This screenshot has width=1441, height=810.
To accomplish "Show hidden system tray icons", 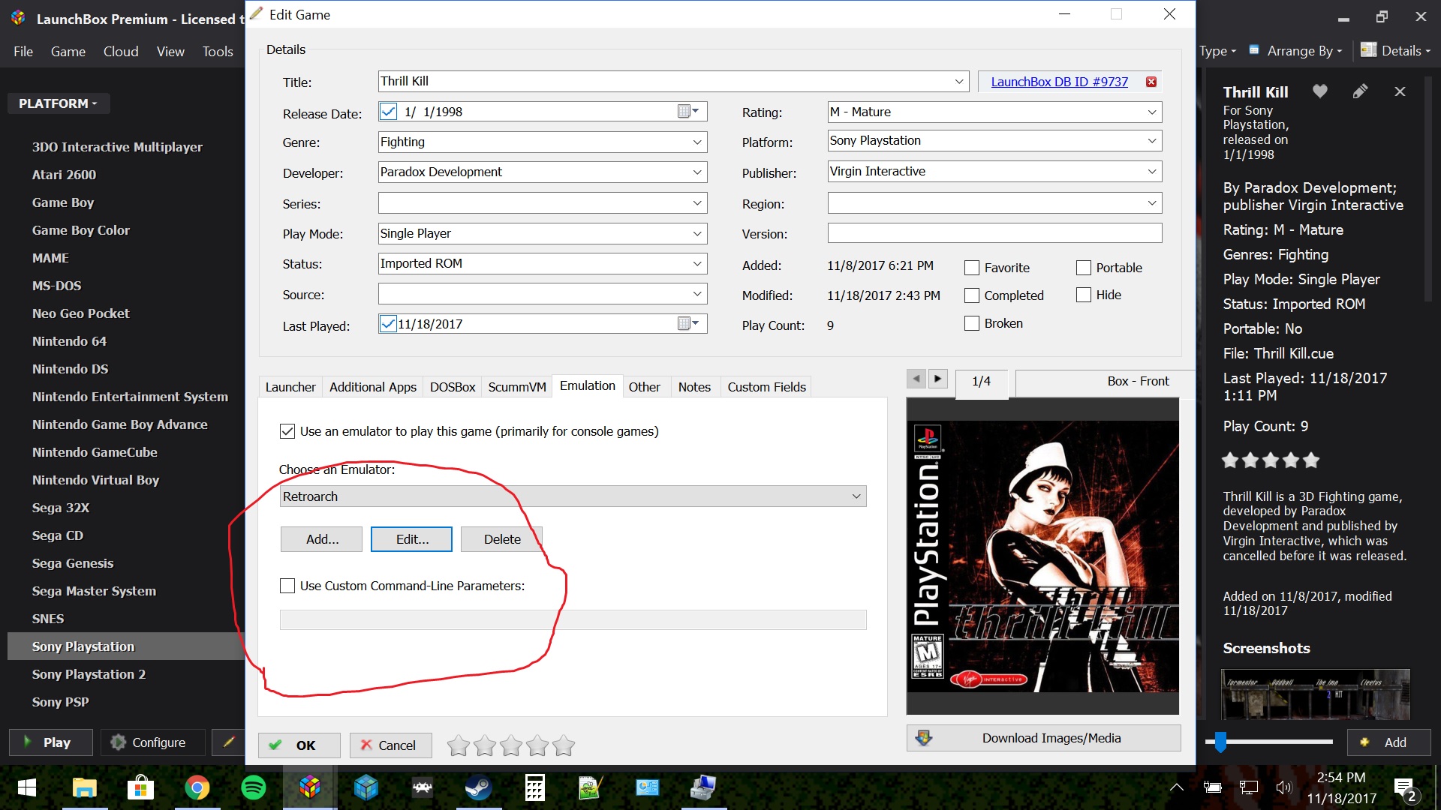I will [1177, 787].
